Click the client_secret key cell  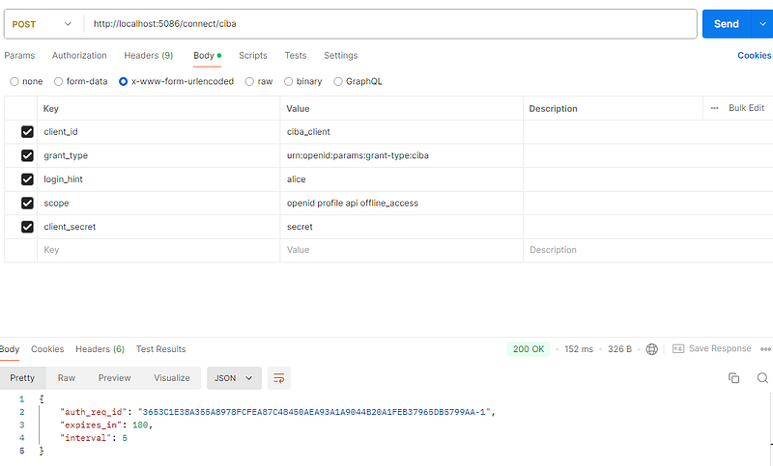[x=158, y=227]
